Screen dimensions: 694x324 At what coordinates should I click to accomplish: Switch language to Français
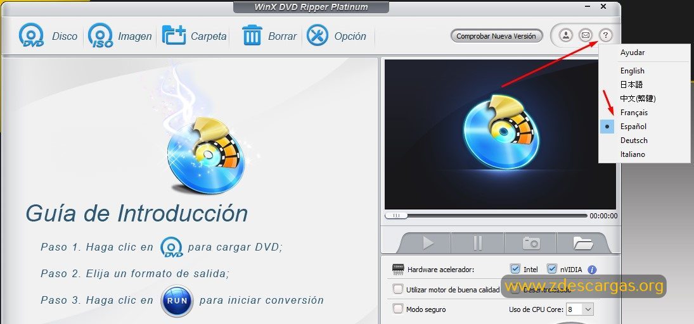[x=634, y=113]
